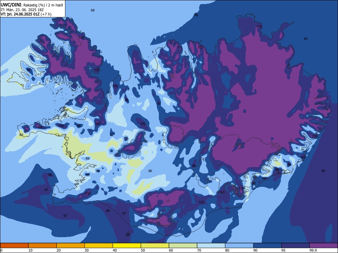Select the medium blue 90–95 legend swatch
Viewport: 338px width, 253px height.
(267, 246)
